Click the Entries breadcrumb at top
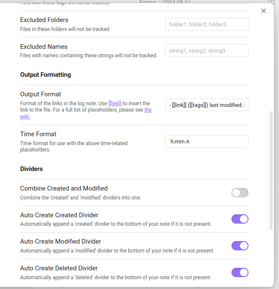Viewport: 279px width, 289px height. tap(148, 2)
